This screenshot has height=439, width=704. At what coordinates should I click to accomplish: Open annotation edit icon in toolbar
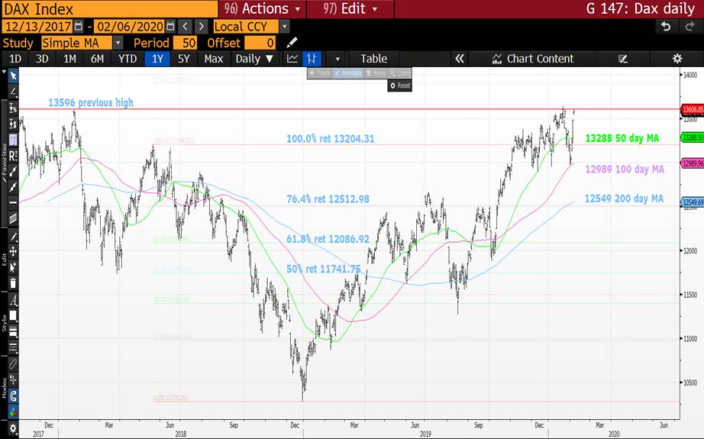point(623,59)
